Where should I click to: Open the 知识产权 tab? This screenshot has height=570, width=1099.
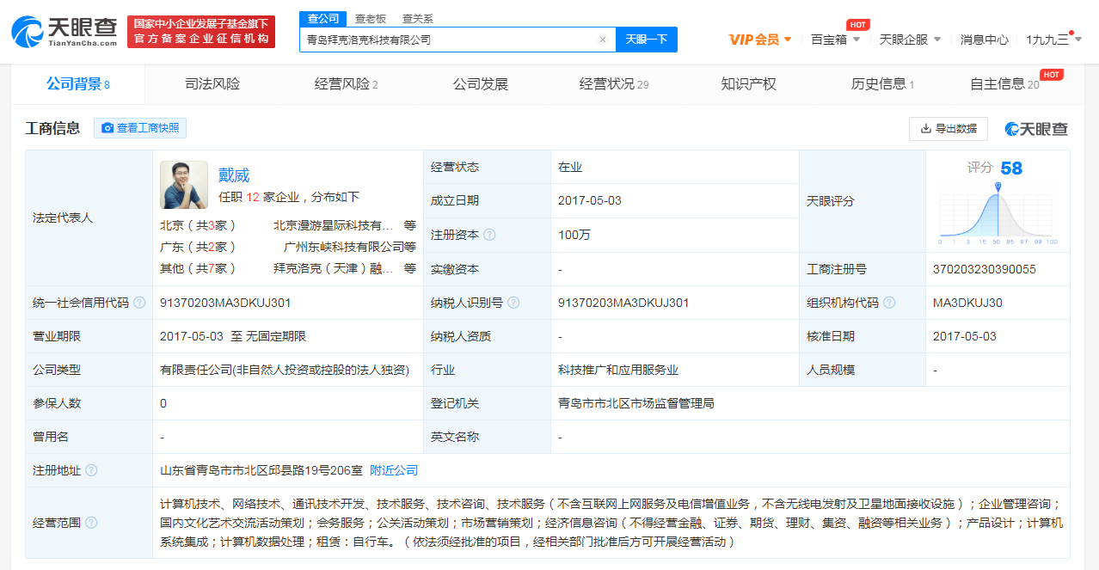click(748, 84)
